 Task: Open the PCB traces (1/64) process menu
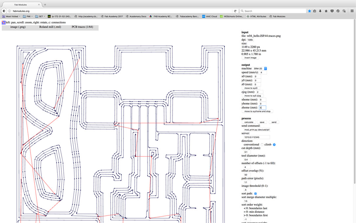pos(82,27)
